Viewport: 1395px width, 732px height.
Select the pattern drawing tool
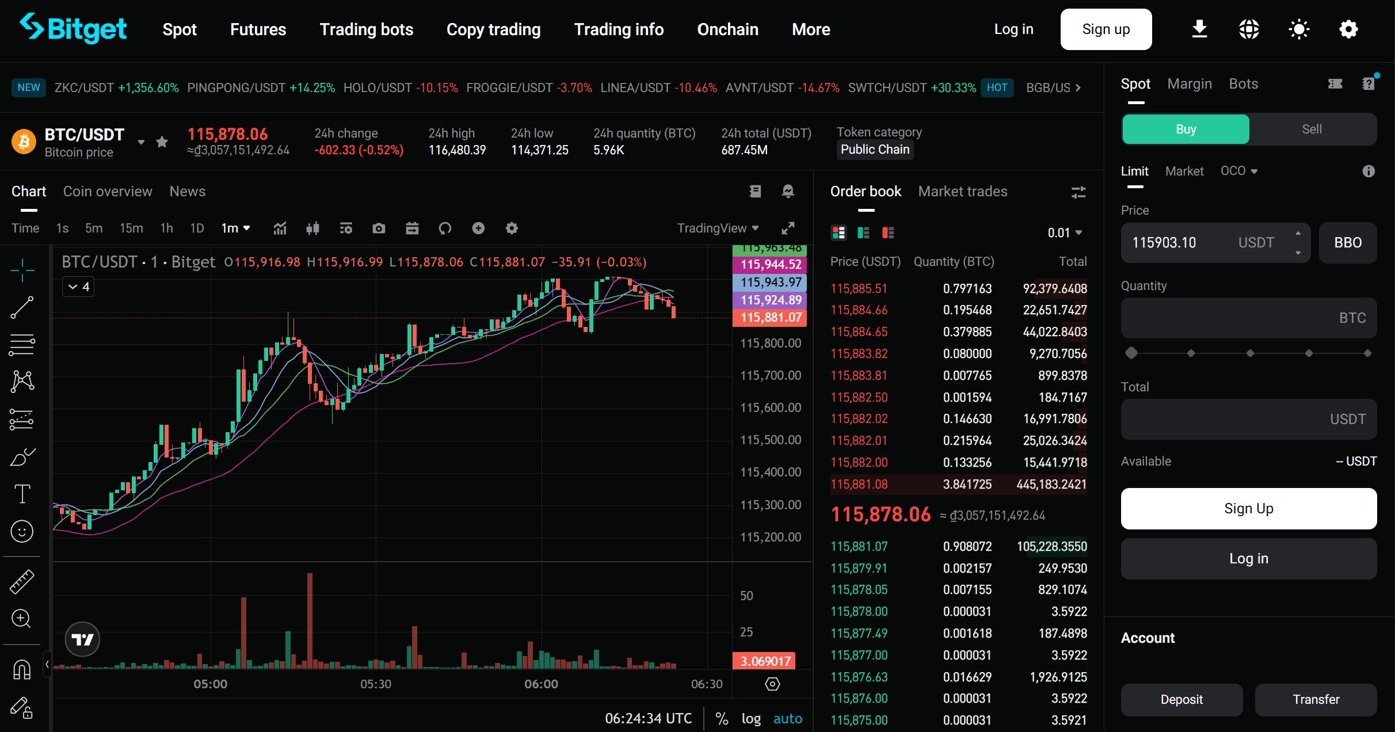point(22,381)
